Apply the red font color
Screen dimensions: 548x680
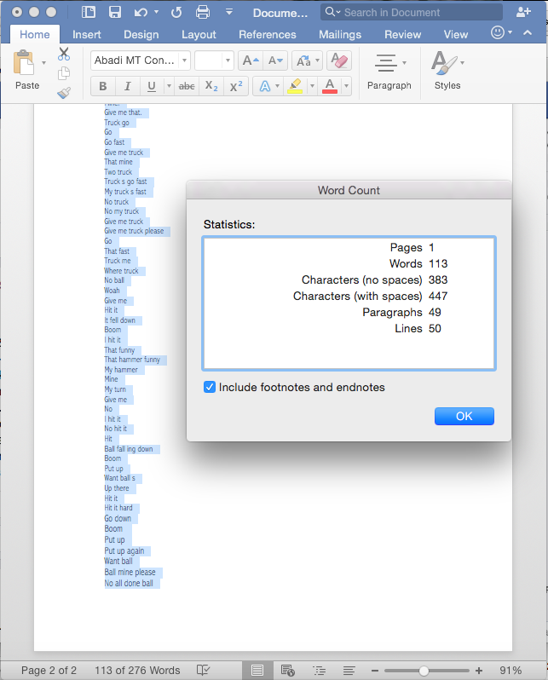pos(330,86)
